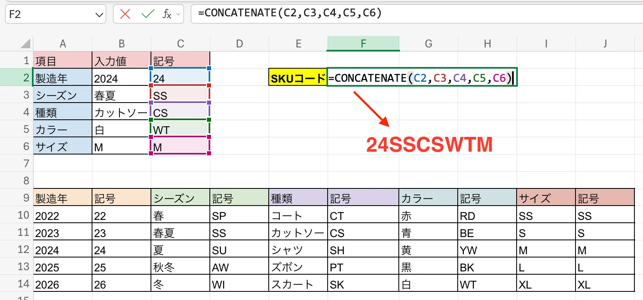Open the fx insert function icon
The height and width of the screenshot is (300, 643).
point(166,14)
